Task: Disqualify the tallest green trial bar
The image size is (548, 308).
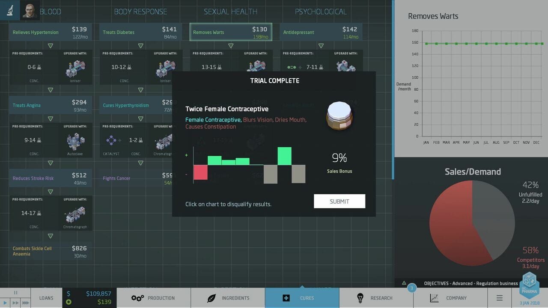Action: pyautogui.click(x=284, y=156)
